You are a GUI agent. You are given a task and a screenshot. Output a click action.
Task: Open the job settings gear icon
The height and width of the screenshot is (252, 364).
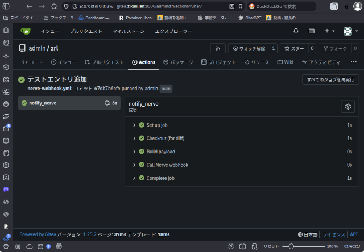click(348, 107)
